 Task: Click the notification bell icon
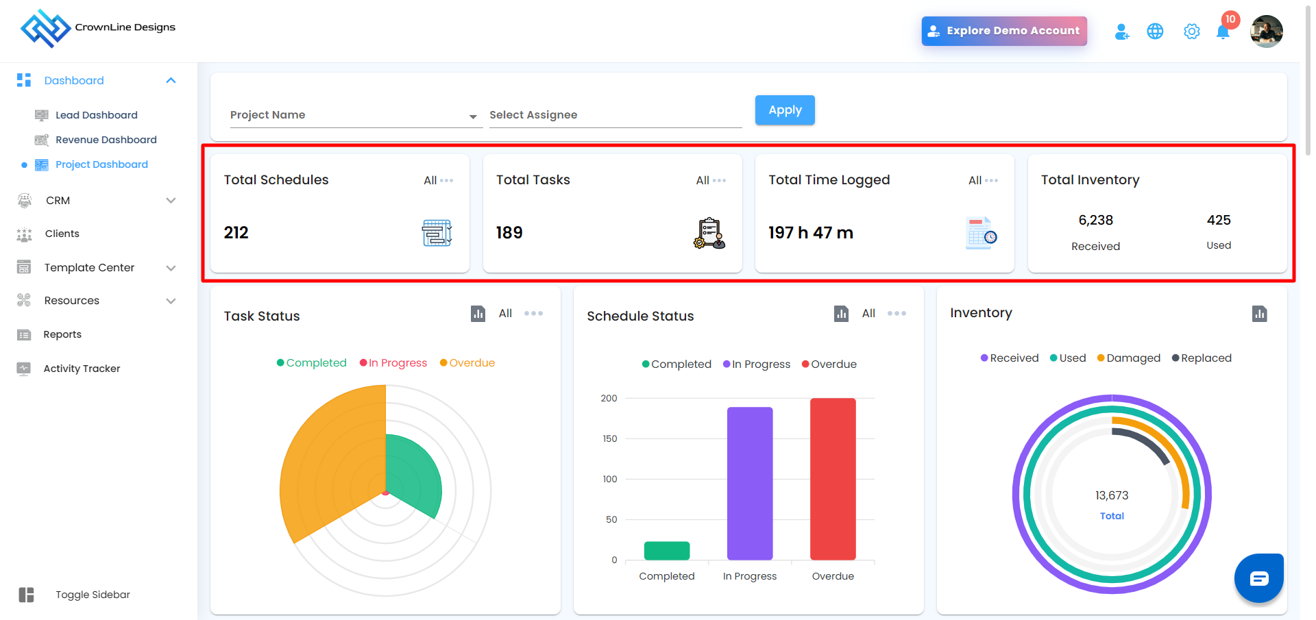coord(1222,32)
